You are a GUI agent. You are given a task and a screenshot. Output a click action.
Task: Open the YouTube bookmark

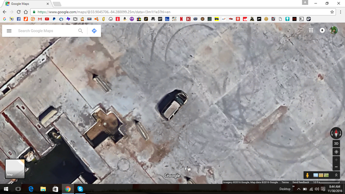[47, 19]
